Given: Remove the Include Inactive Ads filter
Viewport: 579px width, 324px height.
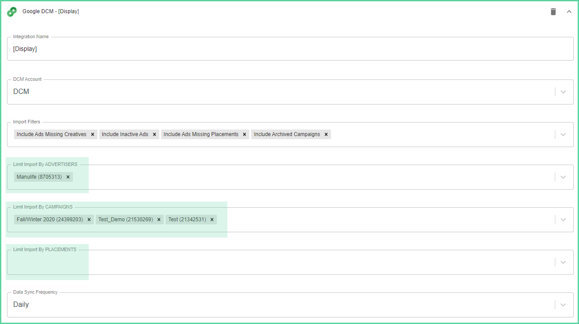Looking at the screenshot, I should (x=155, y=134).
